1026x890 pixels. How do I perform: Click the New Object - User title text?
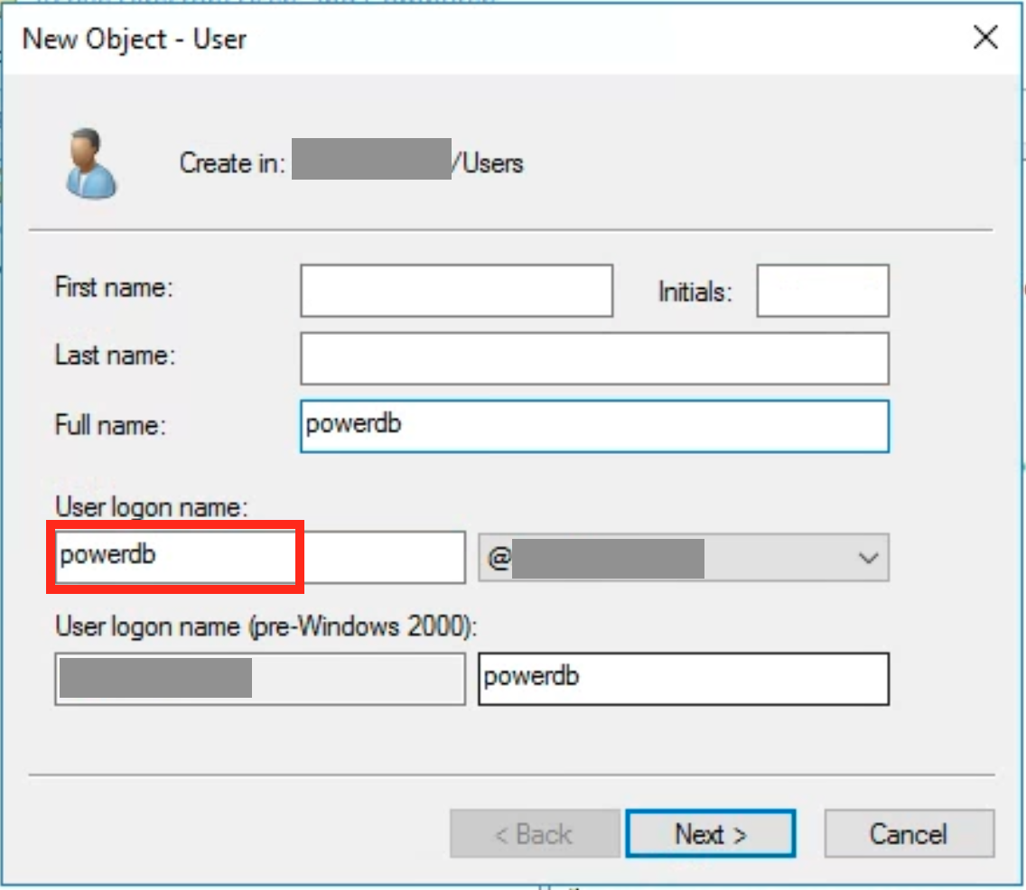tap(135, 39)
